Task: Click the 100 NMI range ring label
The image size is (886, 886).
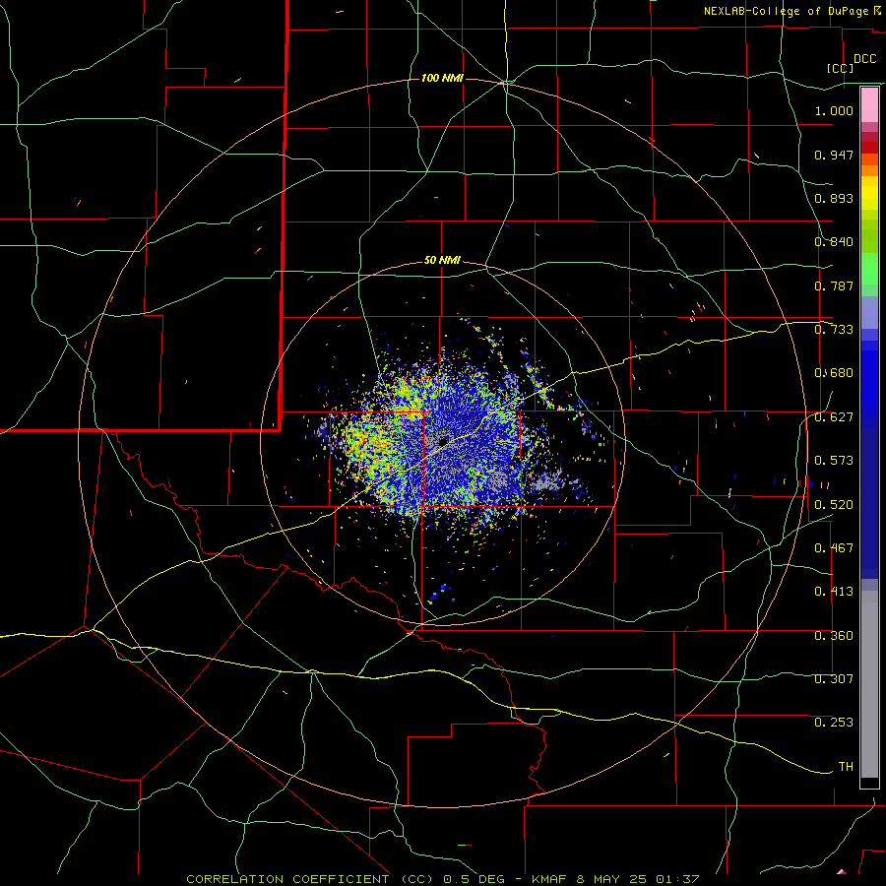Action: click(442, 78)
